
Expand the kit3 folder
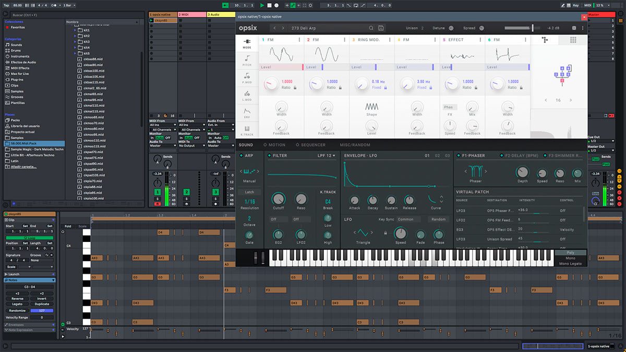(x=75, y=42)
